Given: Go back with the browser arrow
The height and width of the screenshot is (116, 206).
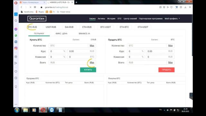Looking at the screenshot, I should click(22, 7).
